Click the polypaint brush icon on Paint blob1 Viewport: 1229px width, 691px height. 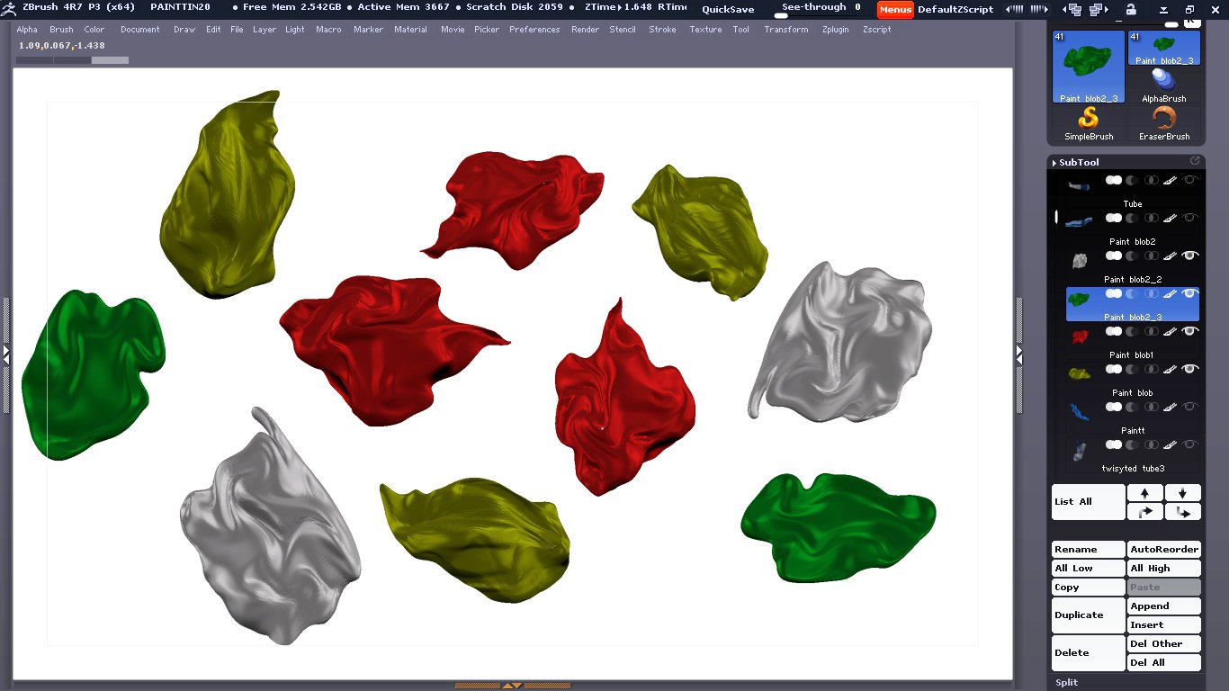tap(1170, 332)
